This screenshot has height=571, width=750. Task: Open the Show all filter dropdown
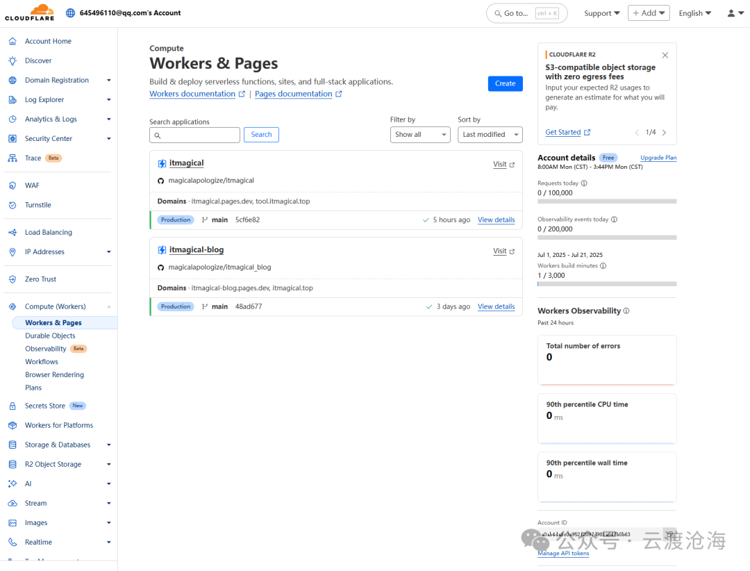point(420,135)
